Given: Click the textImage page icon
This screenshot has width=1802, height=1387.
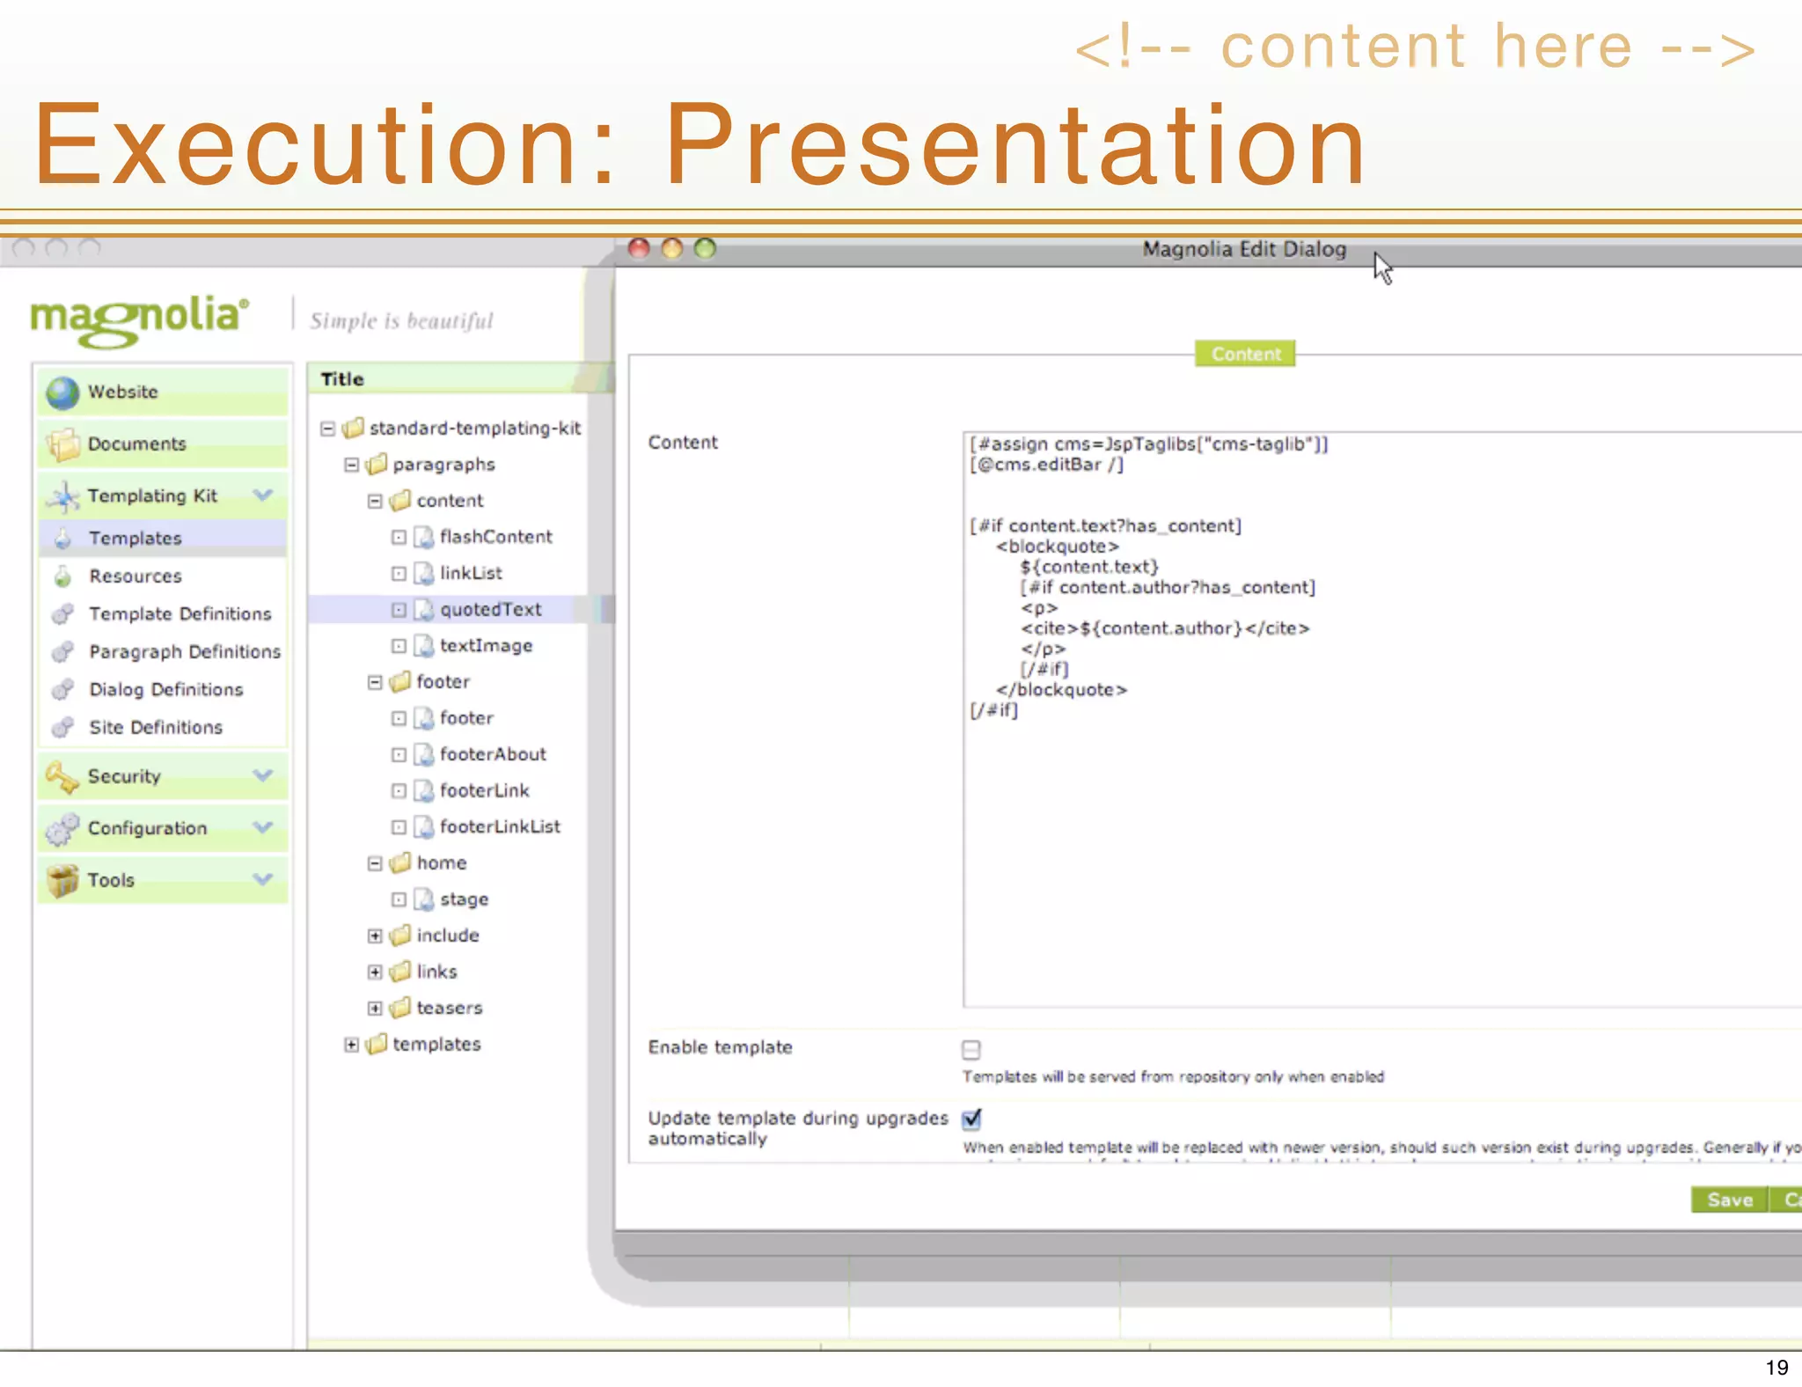Looking at the screenshot, I should point(424,646).
